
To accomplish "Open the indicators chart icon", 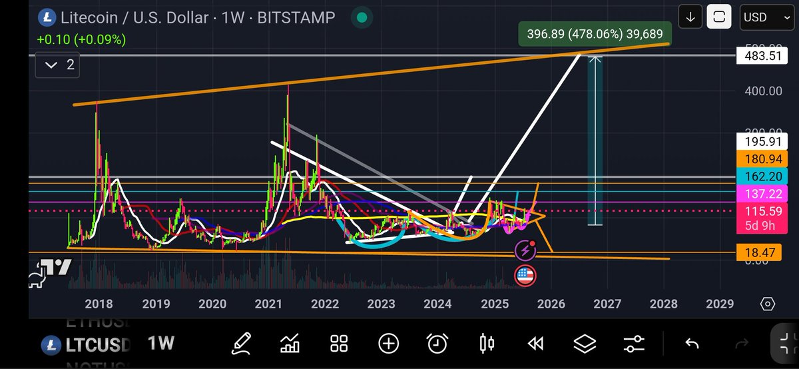I will tap(290, 344).
